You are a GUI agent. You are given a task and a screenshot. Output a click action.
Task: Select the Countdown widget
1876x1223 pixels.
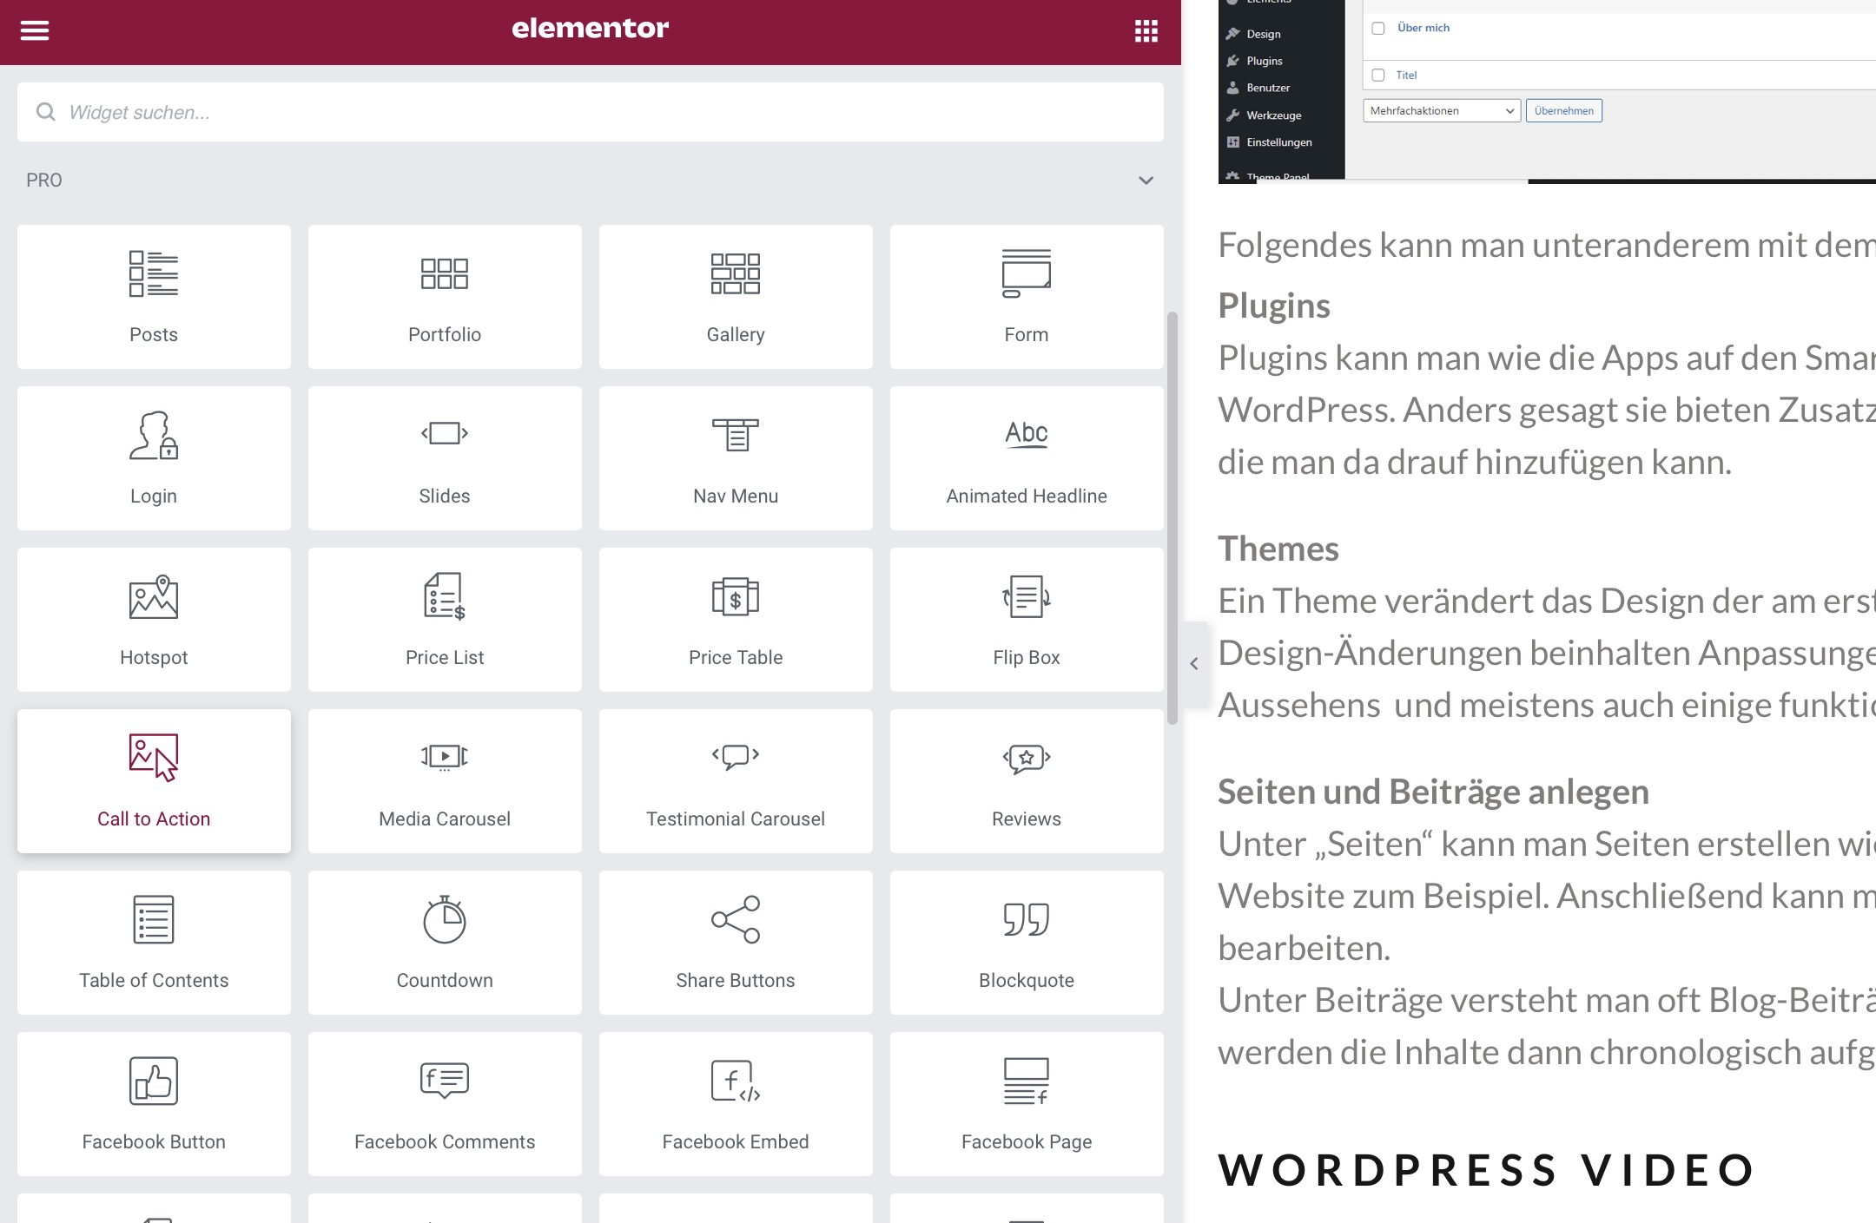point(445,943)
